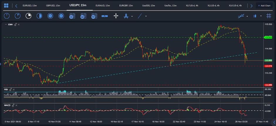Select the weekly calendar W timeframe
This screenshot has width=276, height=126.
tap(83, 16)
